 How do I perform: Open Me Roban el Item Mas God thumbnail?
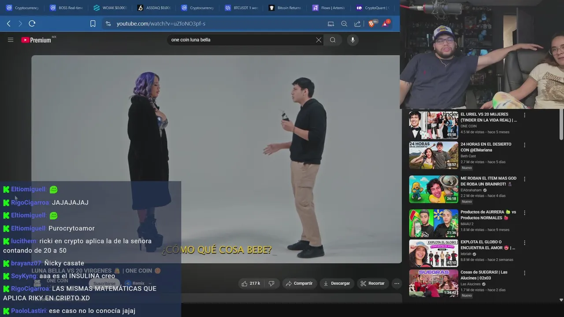point(434,189)
